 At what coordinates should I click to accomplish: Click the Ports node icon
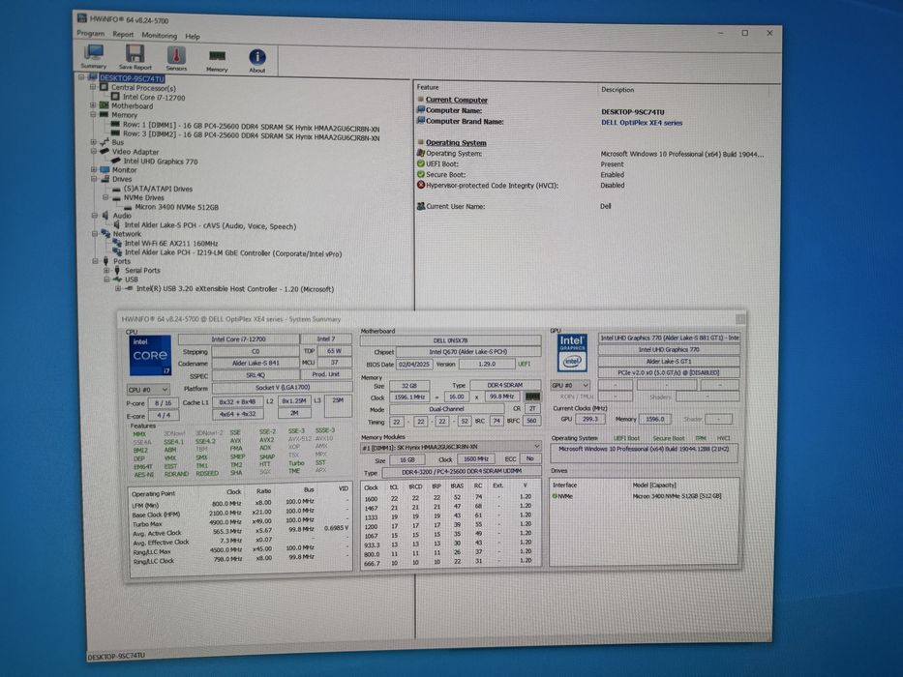tap(105, 261)
